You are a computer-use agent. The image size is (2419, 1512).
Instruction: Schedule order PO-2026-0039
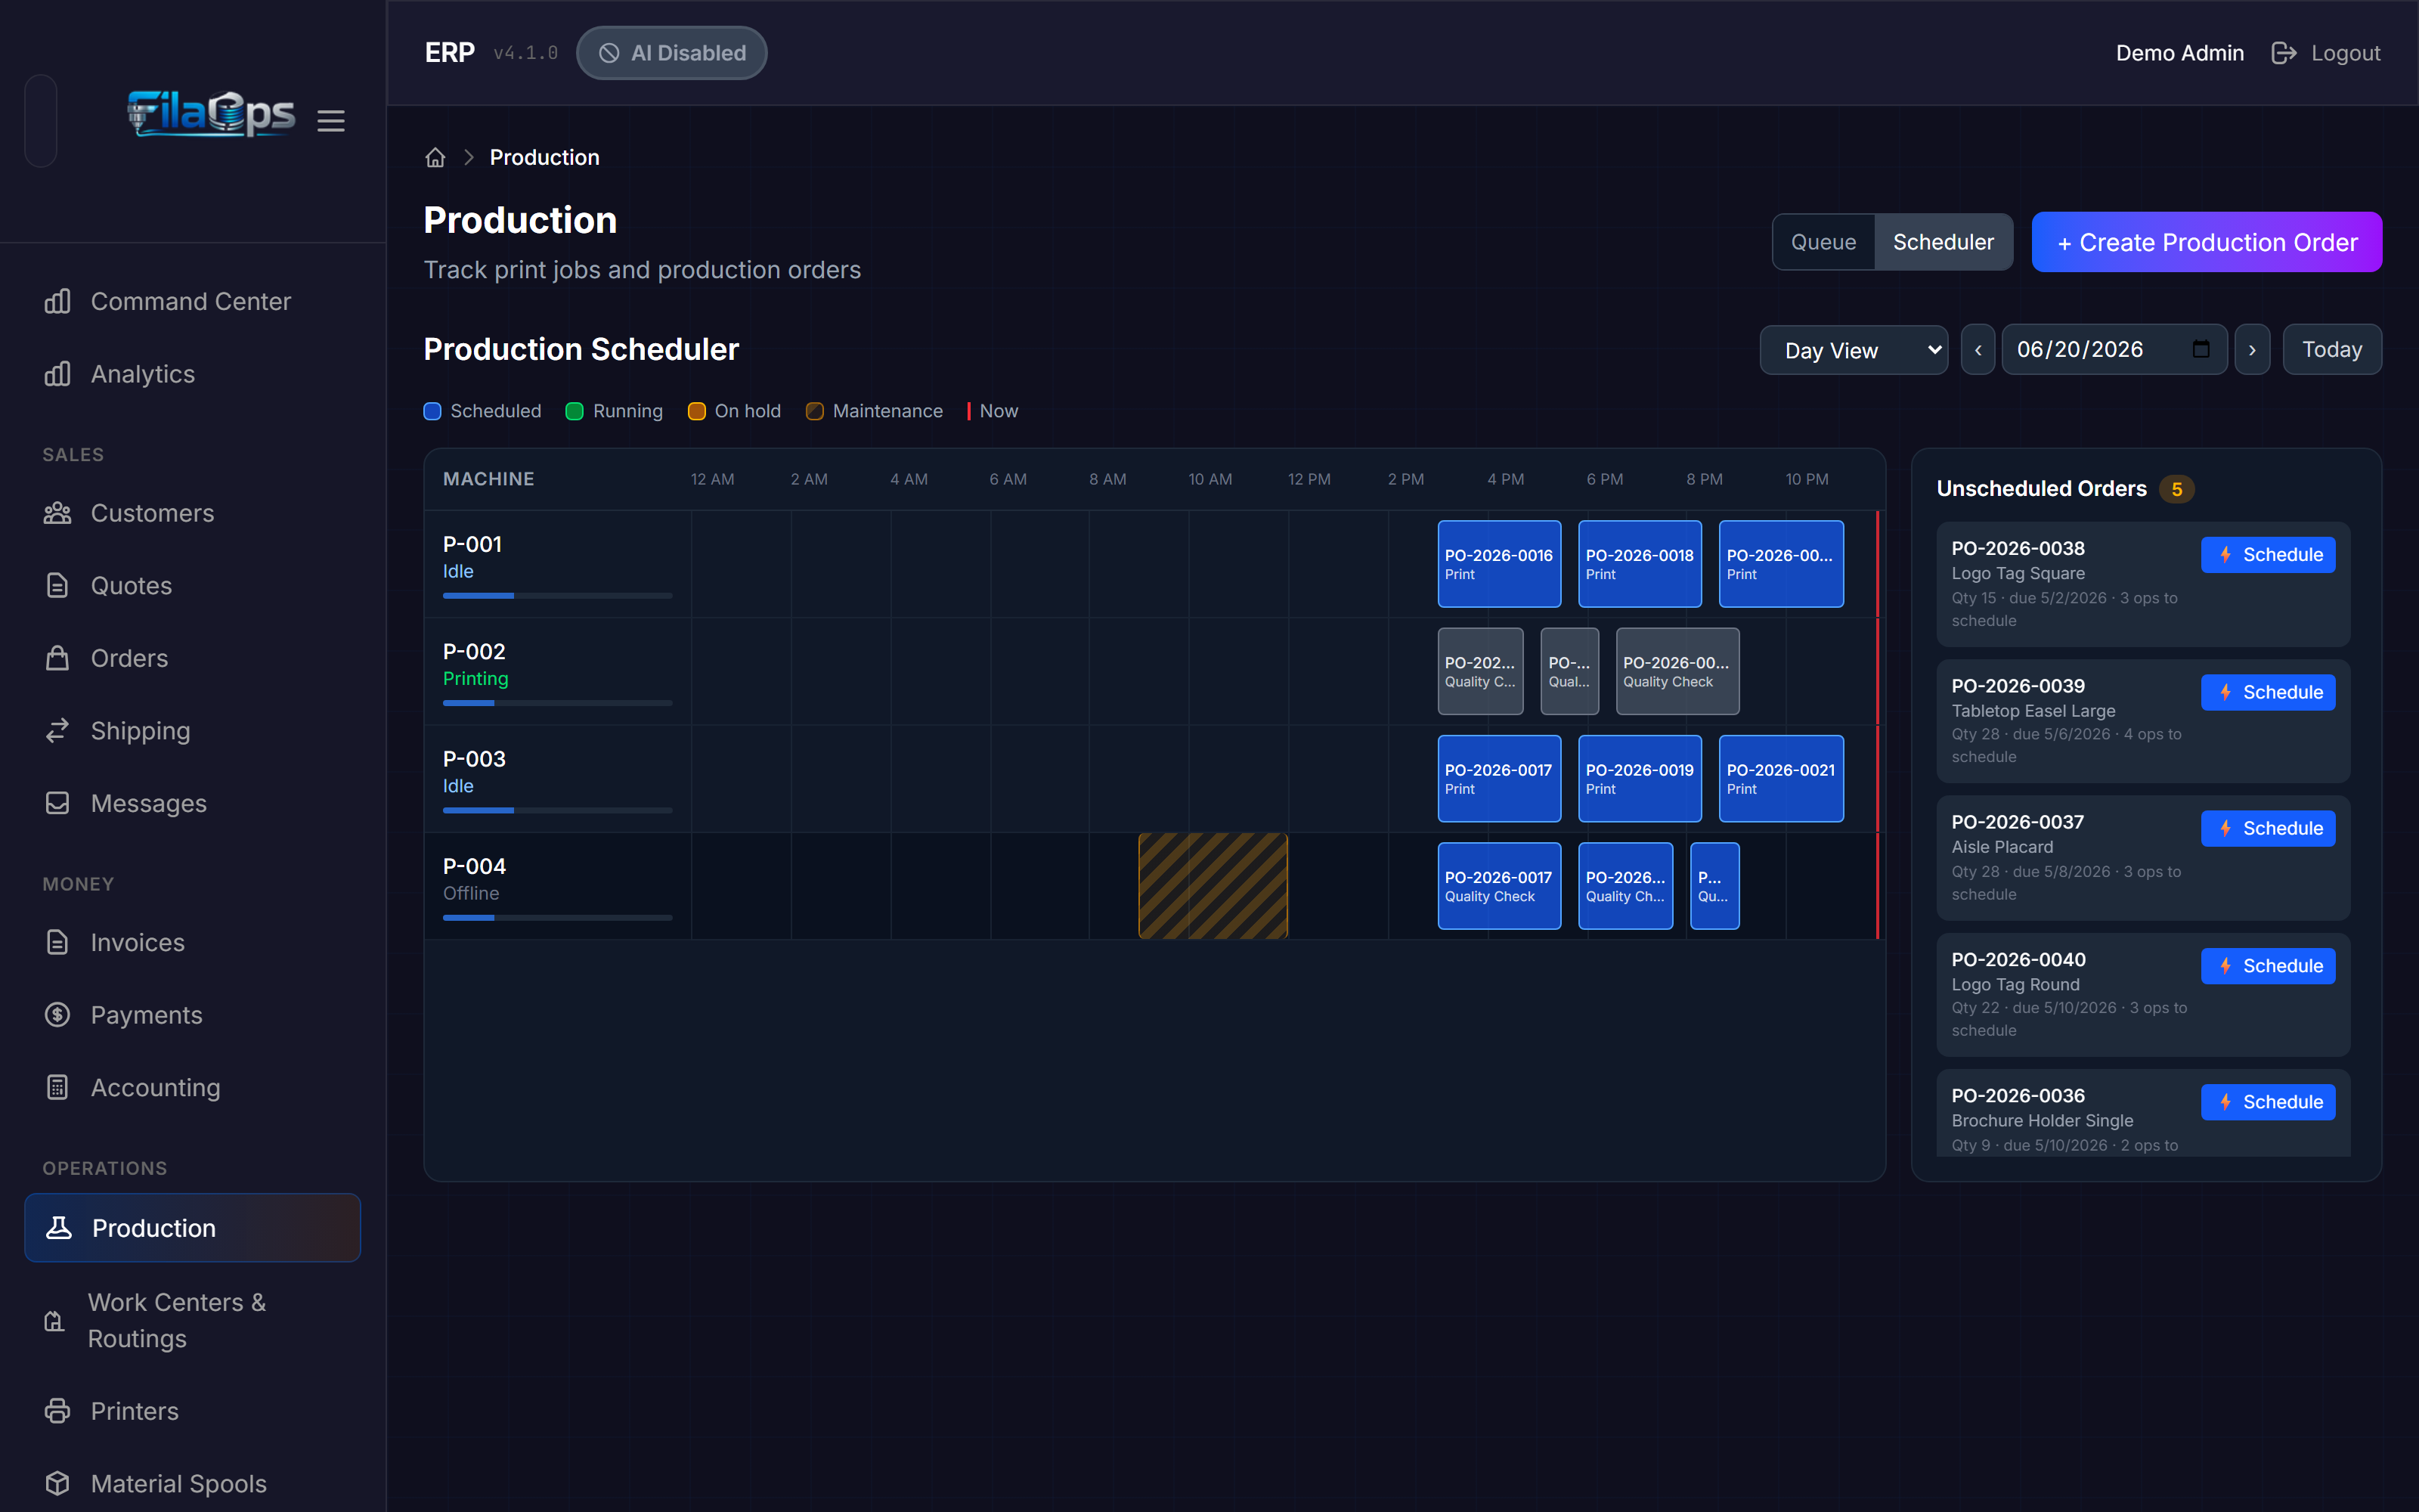[2268, 692]
